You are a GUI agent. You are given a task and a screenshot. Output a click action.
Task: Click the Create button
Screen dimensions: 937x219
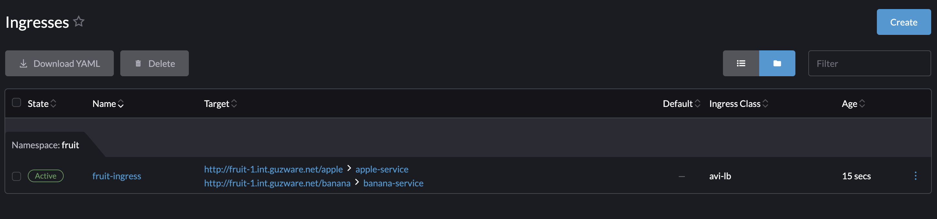(903, 22)
